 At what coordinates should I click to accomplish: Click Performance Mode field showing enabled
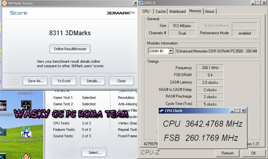pos(245,33)
